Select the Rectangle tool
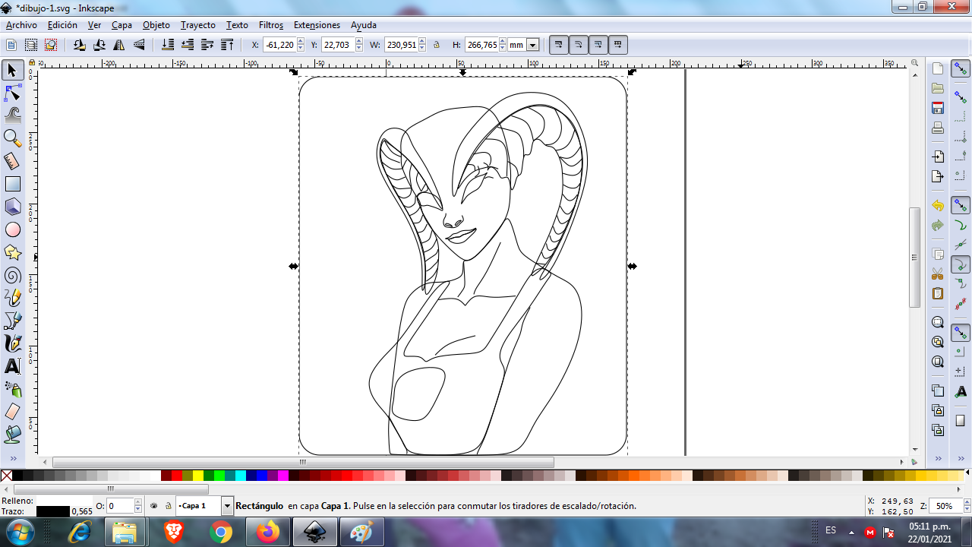972x547 pixels. click(x=12, y=184)
